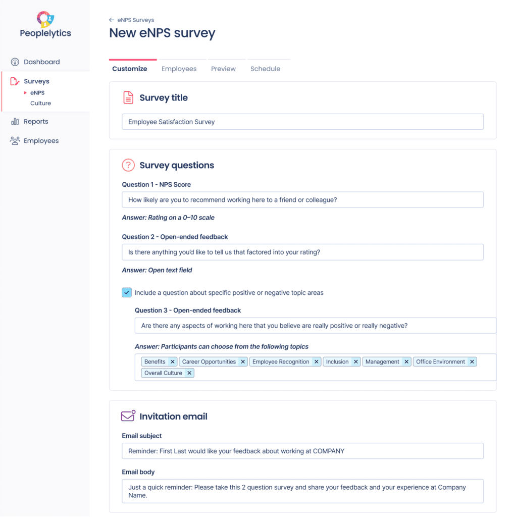
Task: Switch to the Preview tab
Action: point(224,68)
